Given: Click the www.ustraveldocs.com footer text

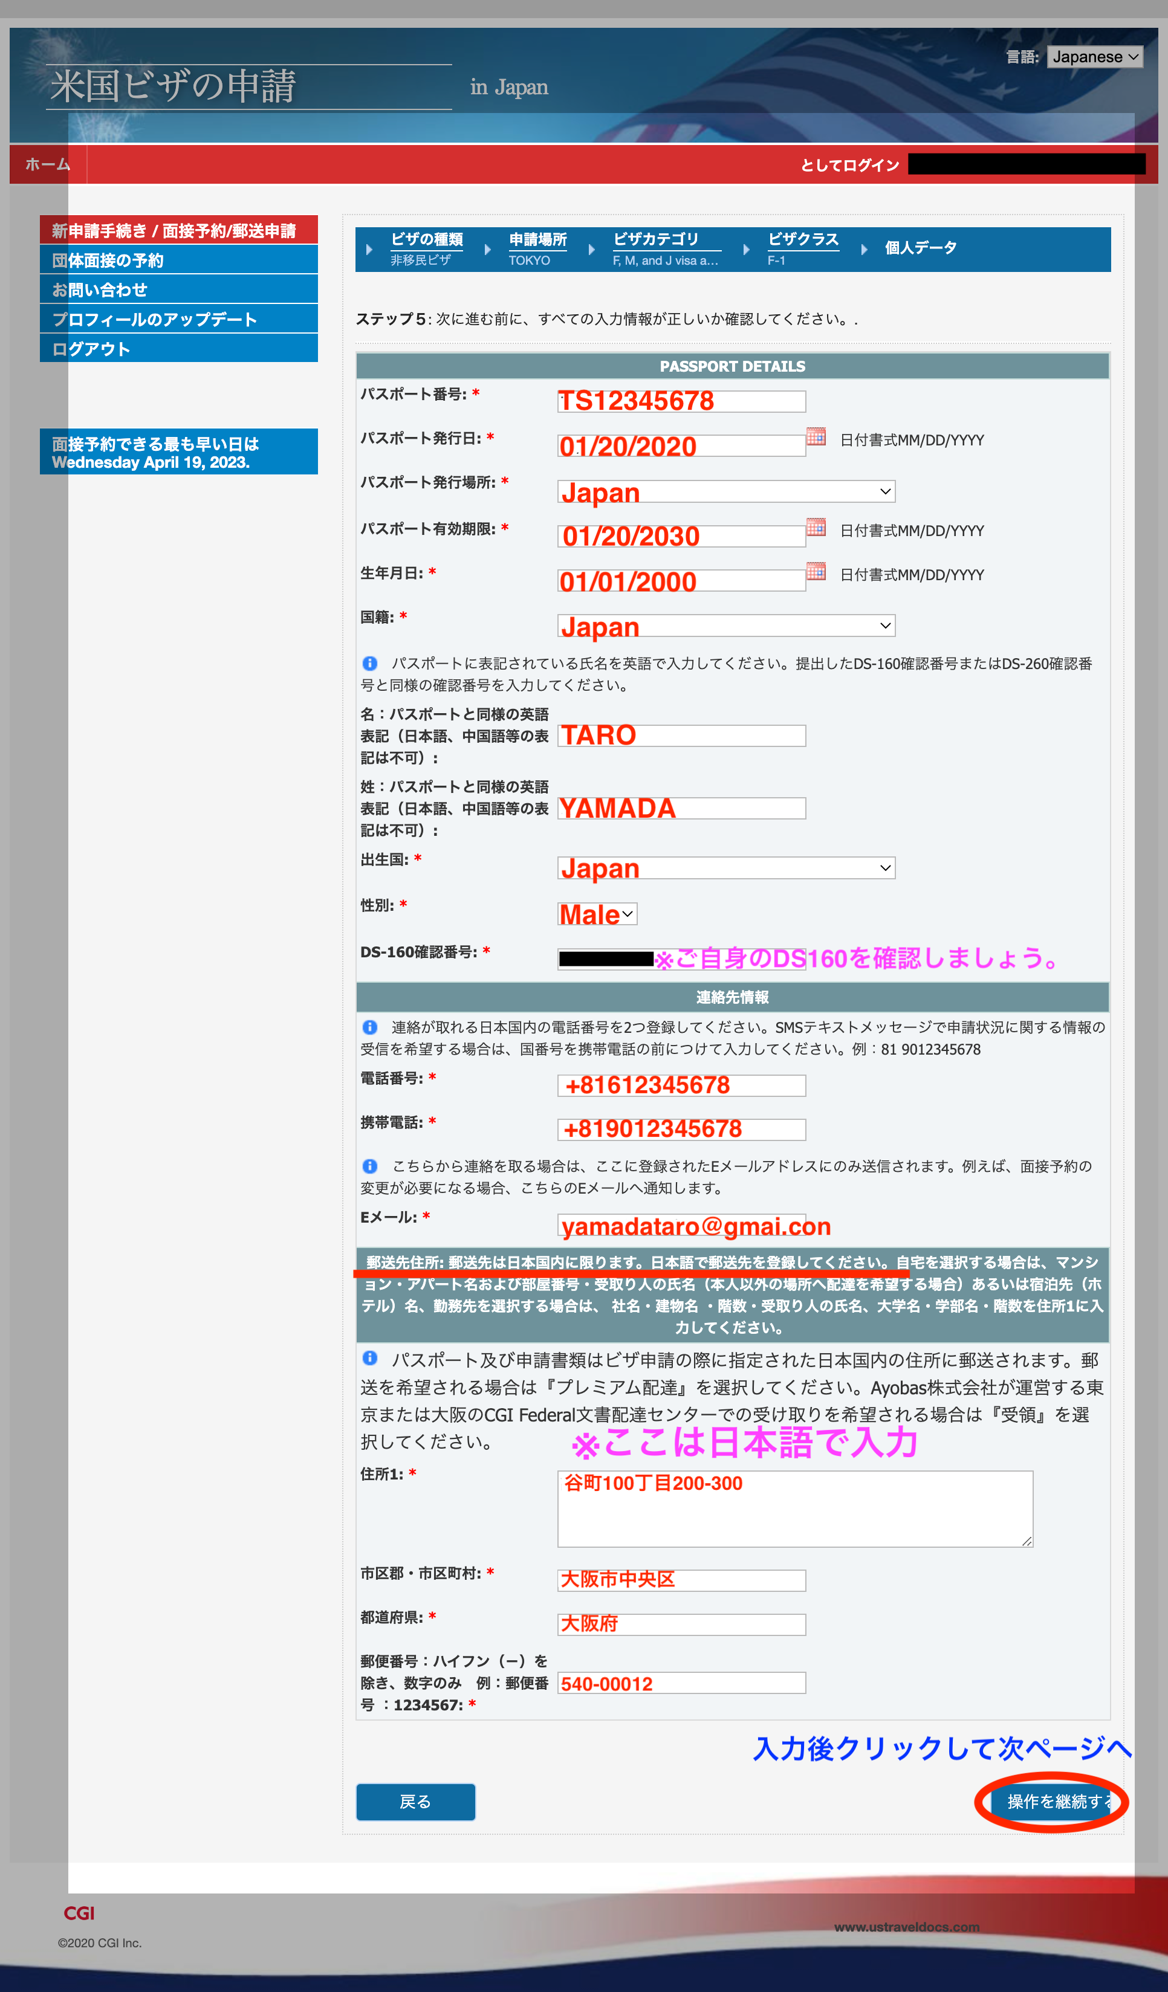Looking at the screenshot, I should (x=906, y=1927).
